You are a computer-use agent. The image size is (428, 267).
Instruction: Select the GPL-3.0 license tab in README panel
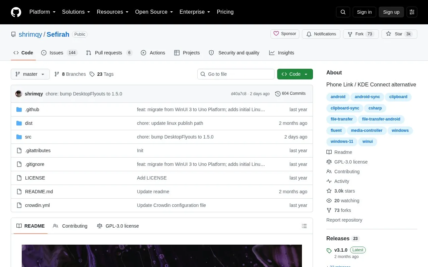(x=118, y=226)
